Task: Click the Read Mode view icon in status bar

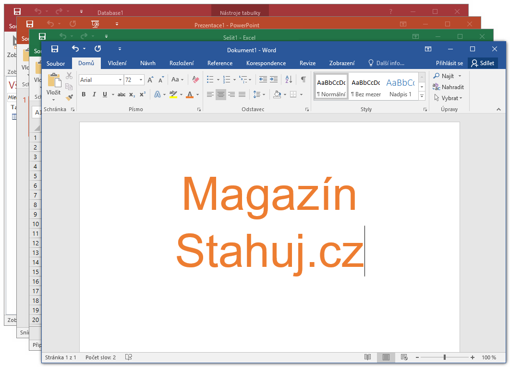Action: tap(367, 357)
